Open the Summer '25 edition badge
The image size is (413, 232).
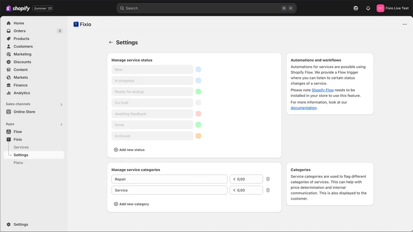click(43, 8)
